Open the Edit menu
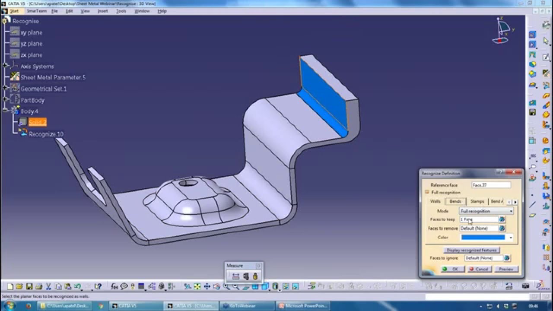This screenshot has width=553, height=311. tap(69, 11)
